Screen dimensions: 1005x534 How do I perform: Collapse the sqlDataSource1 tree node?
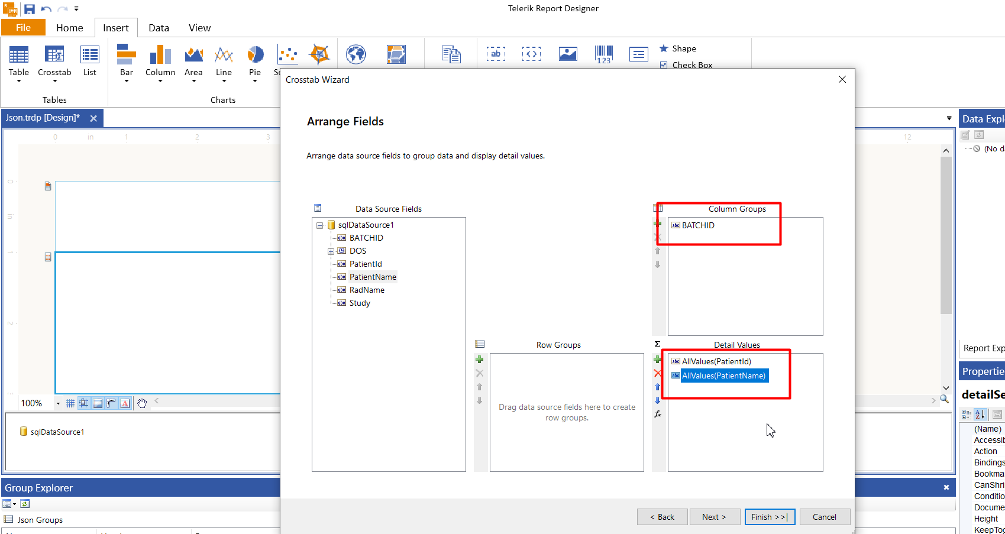(x=320, y=225)
